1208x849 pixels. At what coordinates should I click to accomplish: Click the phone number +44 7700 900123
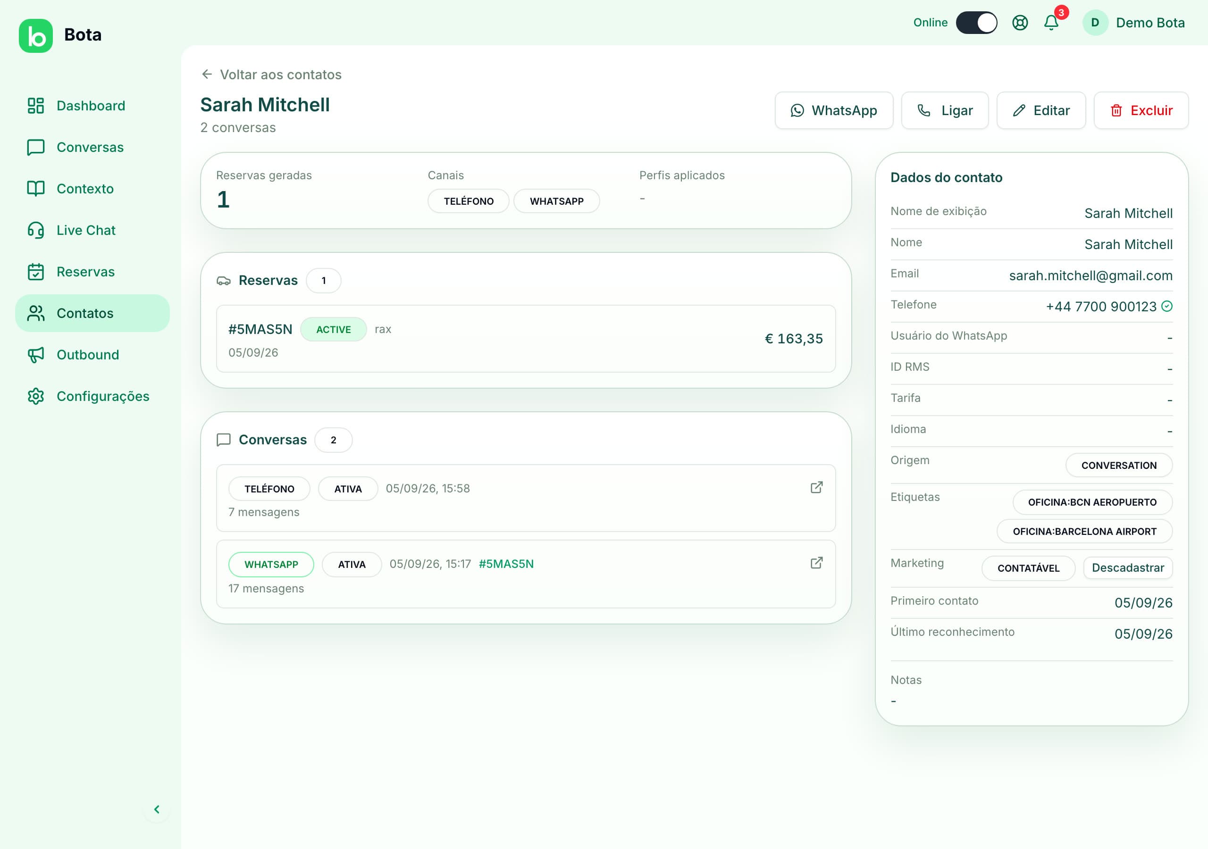coord(1101,307)
